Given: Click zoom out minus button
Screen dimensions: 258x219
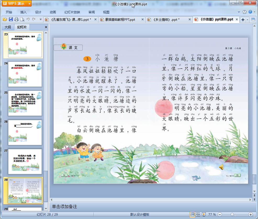Looking at the screenshot, I should pyautogui.click(x=220, y=215).
